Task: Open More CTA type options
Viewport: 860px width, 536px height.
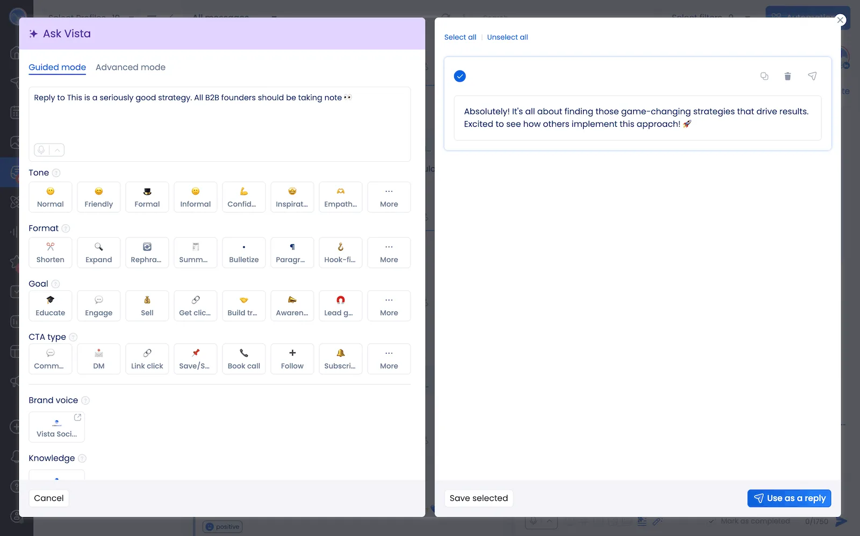Action: tap(389, 359)
